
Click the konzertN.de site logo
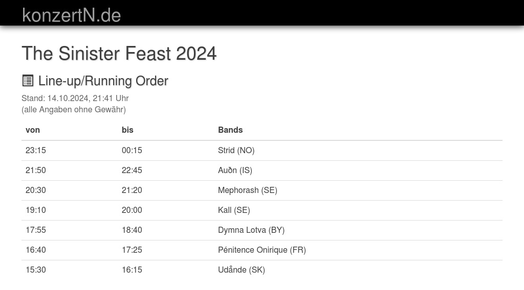[x=72, y=15]
